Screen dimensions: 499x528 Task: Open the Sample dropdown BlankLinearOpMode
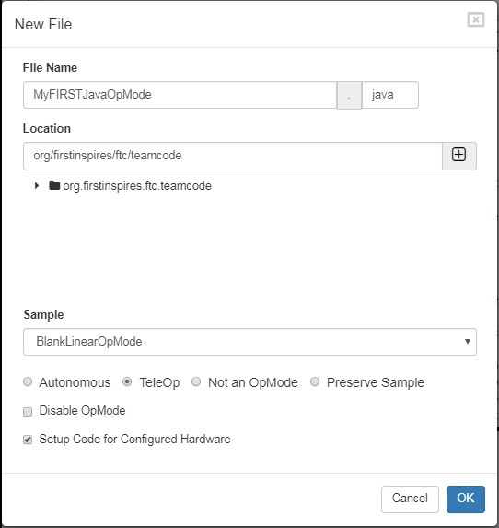[249, 342]
